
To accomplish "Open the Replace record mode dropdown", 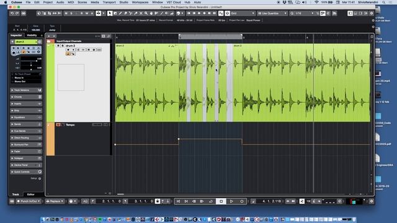I will [x=55, y=201].
